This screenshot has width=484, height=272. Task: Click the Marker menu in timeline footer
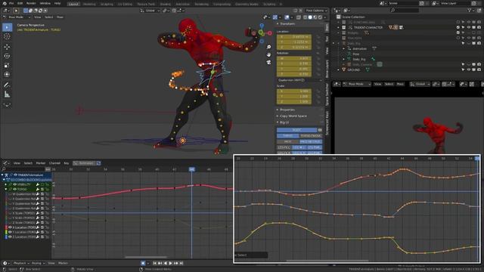pyautogui.click(x=63, y=264)
